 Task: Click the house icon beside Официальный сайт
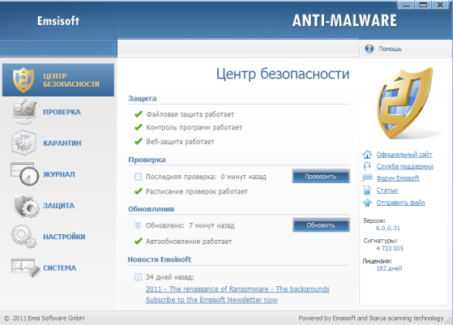pos(367,154)
